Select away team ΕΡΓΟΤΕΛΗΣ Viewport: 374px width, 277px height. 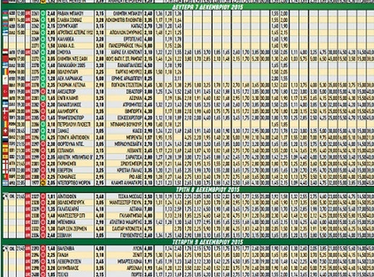click(x=132, y=39)
